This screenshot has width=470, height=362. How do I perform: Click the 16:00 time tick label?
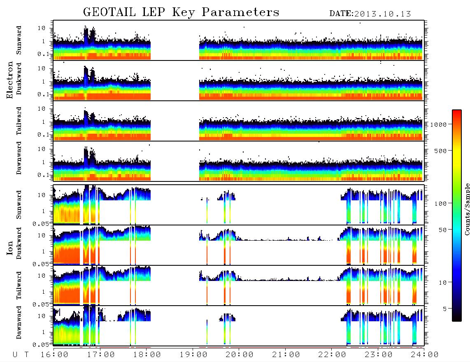pyautogui.click(x=55, y=355)
